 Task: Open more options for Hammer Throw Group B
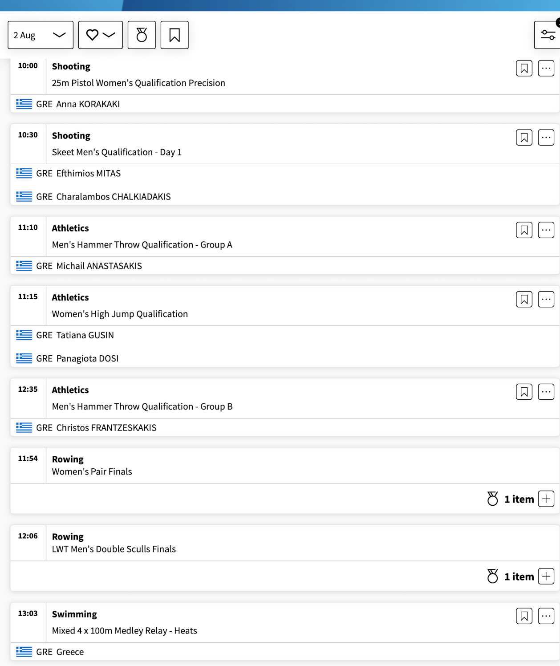click(x=546, y=392)
